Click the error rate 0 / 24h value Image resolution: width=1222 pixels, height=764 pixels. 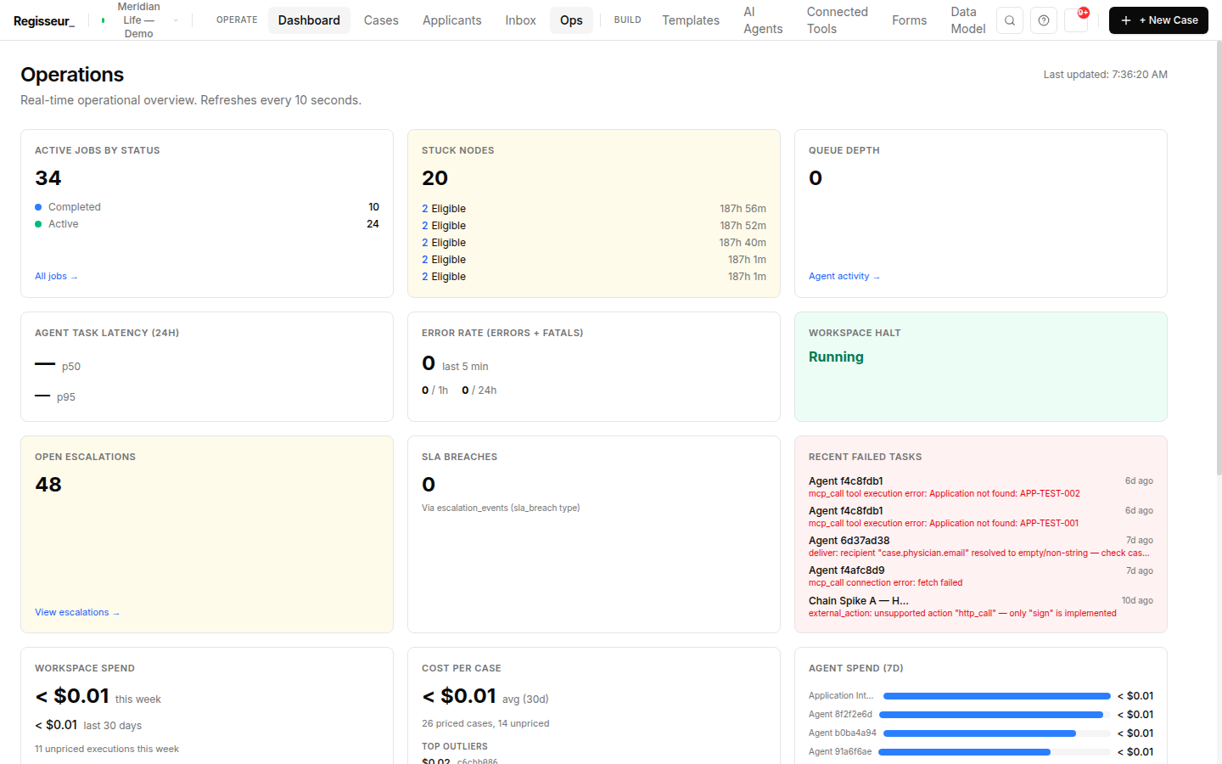point(479,390)
